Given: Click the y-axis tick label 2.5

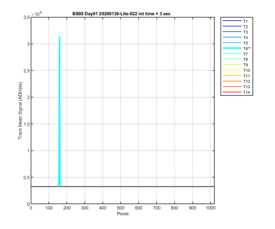Looking at the screenshot, I should tap(27, 71).
